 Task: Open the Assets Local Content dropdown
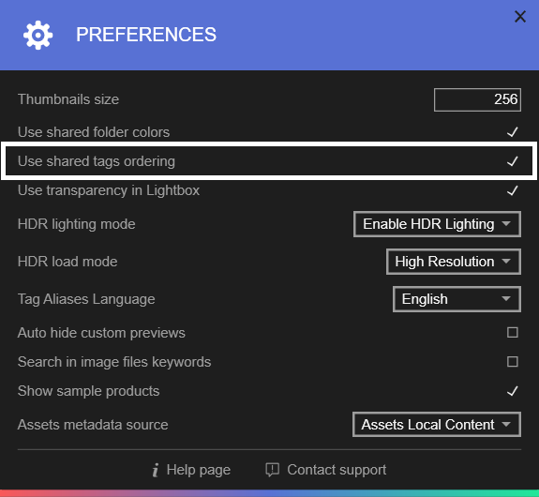click(437, 425)
